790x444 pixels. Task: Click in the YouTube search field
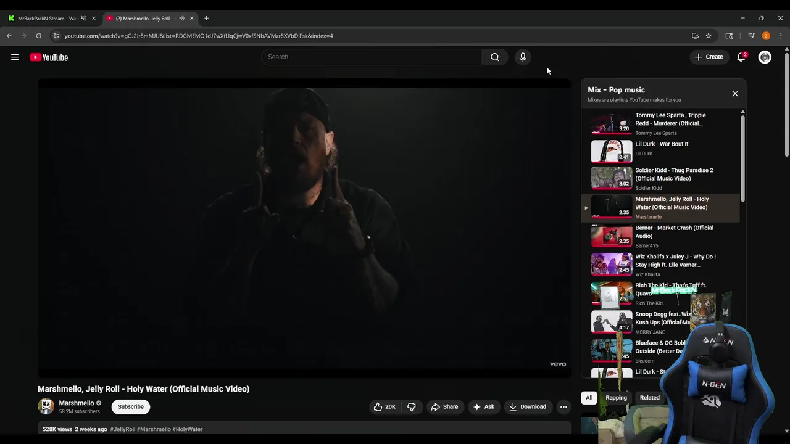[372, 57]
